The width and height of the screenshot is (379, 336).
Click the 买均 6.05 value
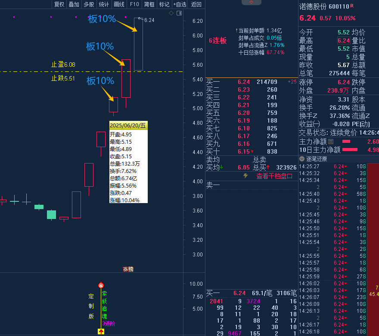click(244, 167)
